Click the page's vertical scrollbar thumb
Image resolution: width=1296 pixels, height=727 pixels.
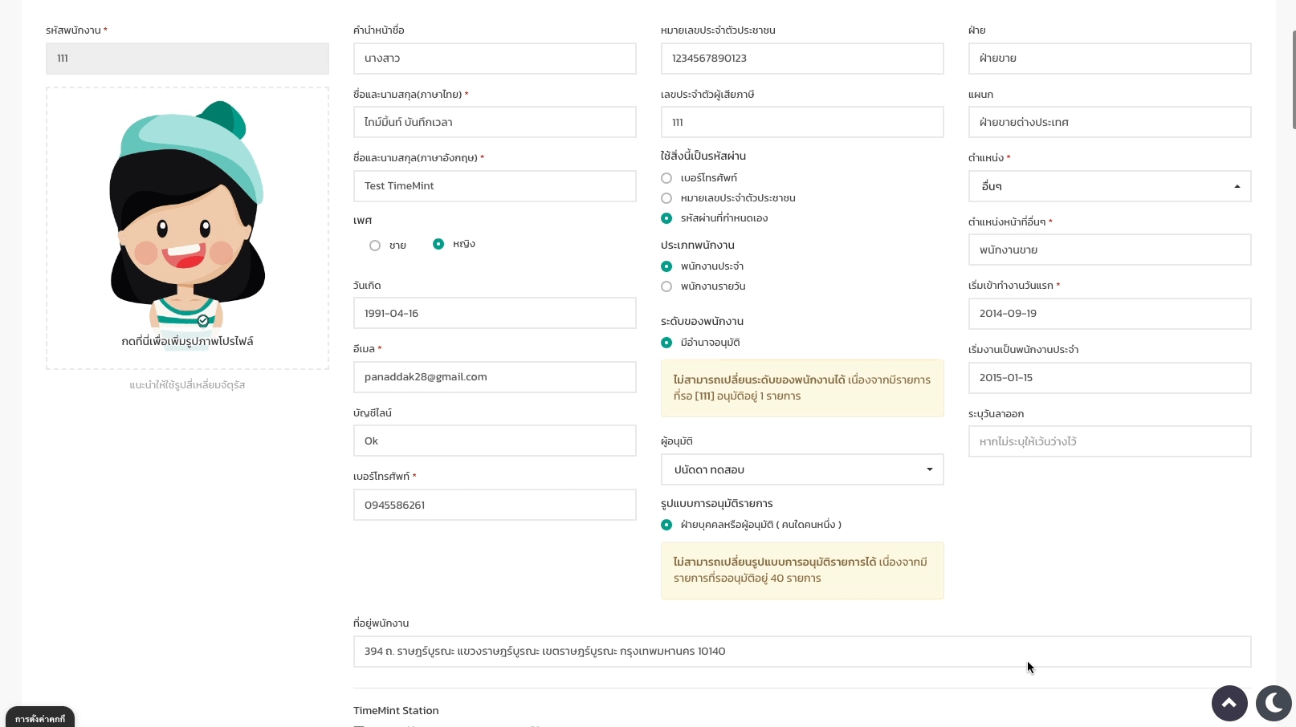[x=1294, y=80]
